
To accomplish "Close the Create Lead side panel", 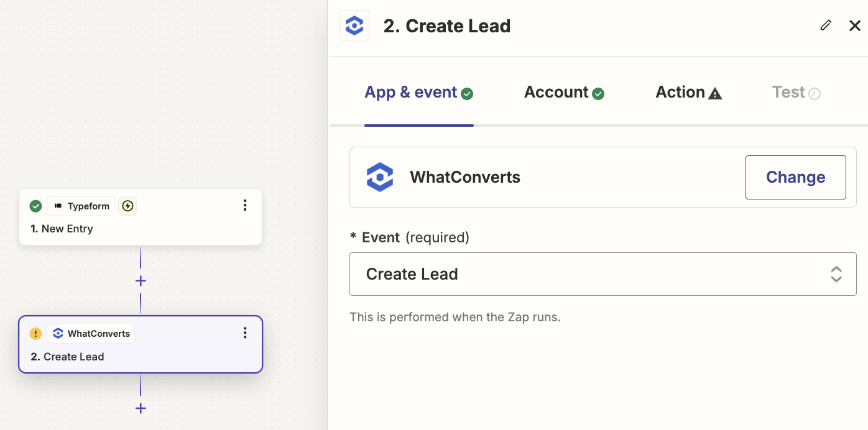I will 855,25.
